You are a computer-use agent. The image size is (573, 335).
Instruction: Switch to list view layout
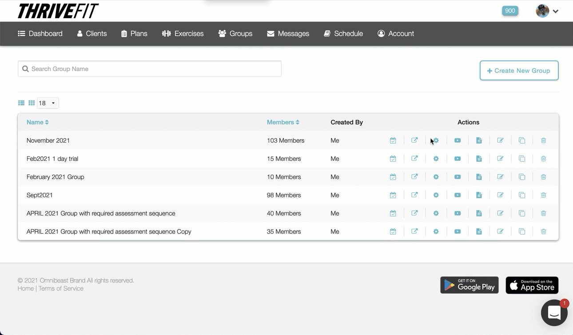click(21, 103)
